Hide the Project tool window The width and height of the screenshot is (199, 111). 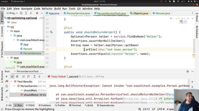click(42, 13)
